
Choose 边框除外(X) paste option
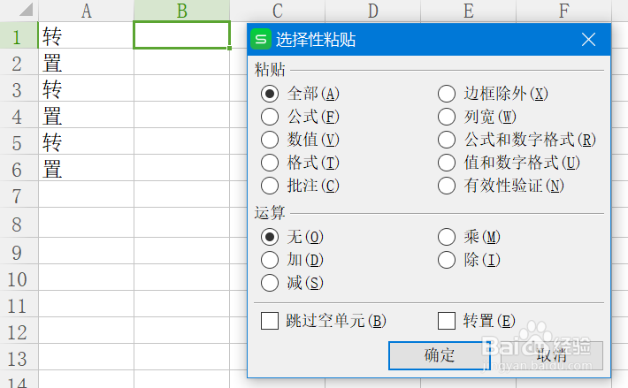(x=447, y=94)
